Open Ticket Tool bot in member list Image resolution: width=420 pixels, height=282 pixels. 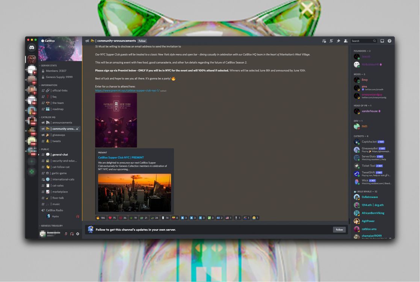point(372,166)
